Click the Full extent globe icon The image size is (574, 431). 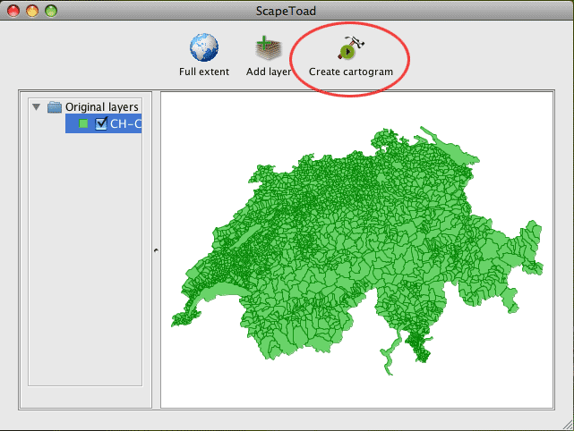(204, 47)
